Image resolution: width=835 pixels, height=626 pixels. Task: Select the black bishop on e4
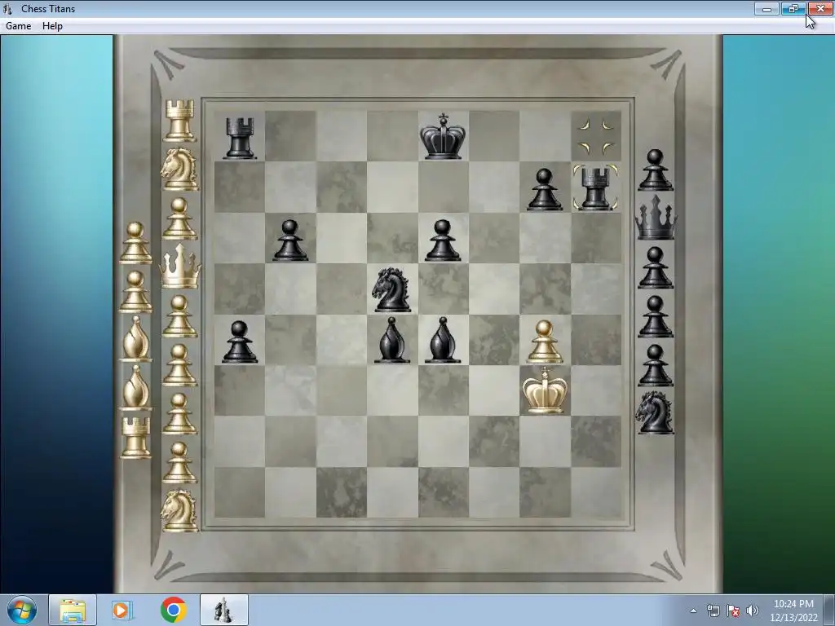(443, 340)
